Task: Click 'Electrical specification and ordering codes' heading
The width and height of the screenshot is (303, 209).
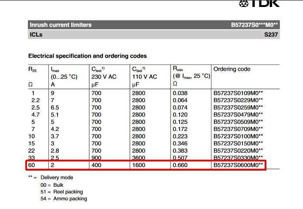Action: [x=87, y=56]
